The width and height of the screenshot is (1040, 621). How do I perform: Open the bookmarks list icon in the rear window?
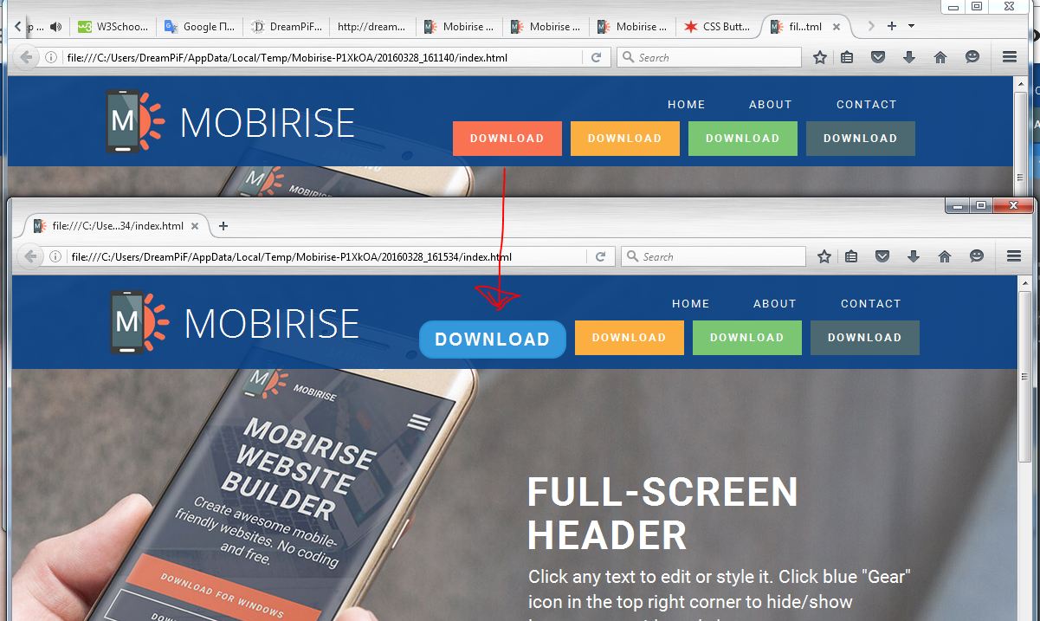click(x=847, y=57)
